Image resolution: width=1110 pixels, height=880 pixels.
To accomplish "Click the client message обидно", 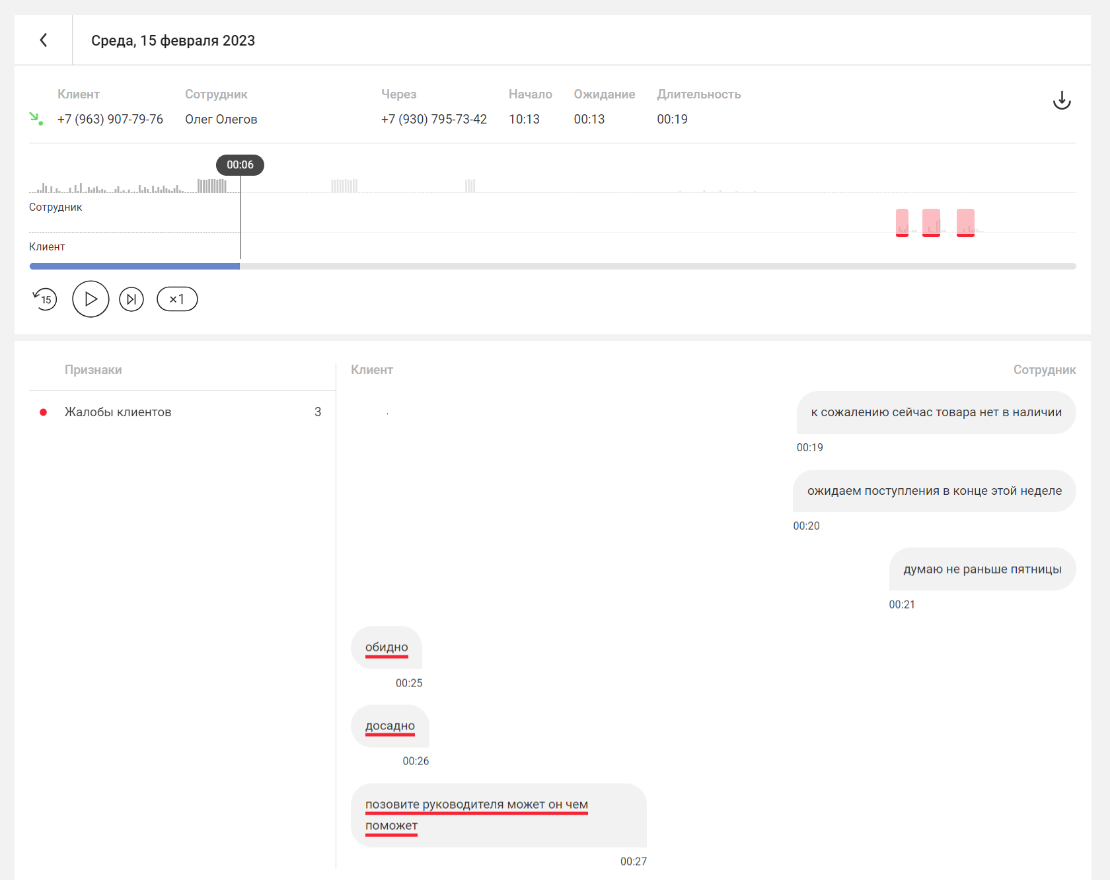I will (387, 647).
